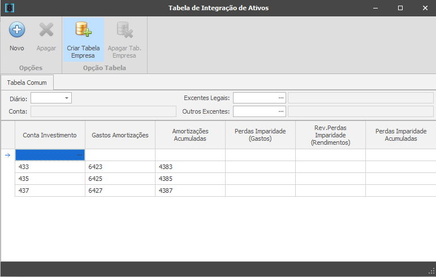Click the Gastos Amortizações column header
436x277 pixels.
click(x=120, y=135)
